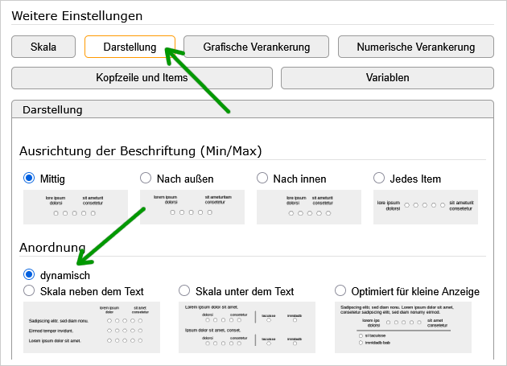Switch to Grafische Verankerung tab
This screenshot has height=366, width=507.
click(x=257, y=47)
